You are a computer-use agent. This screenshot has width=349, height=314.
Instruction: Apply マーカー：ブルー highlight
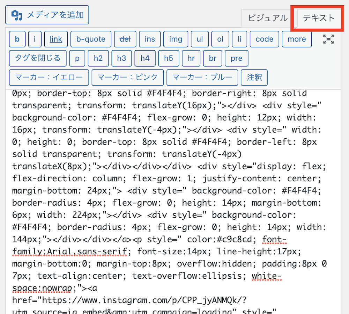(202, 78)
